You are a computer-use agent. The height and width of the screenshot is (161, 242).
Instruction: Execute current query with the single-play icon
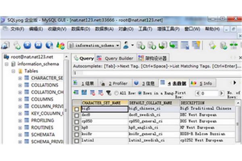[27, 45]
